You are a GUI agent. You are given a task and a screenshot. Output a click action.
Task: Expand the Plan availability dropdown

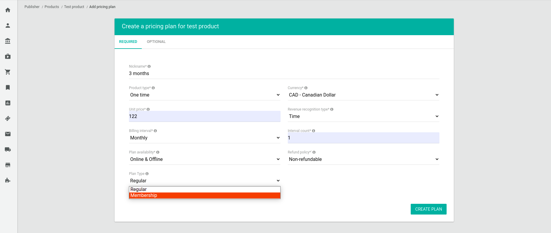[205, 159]
